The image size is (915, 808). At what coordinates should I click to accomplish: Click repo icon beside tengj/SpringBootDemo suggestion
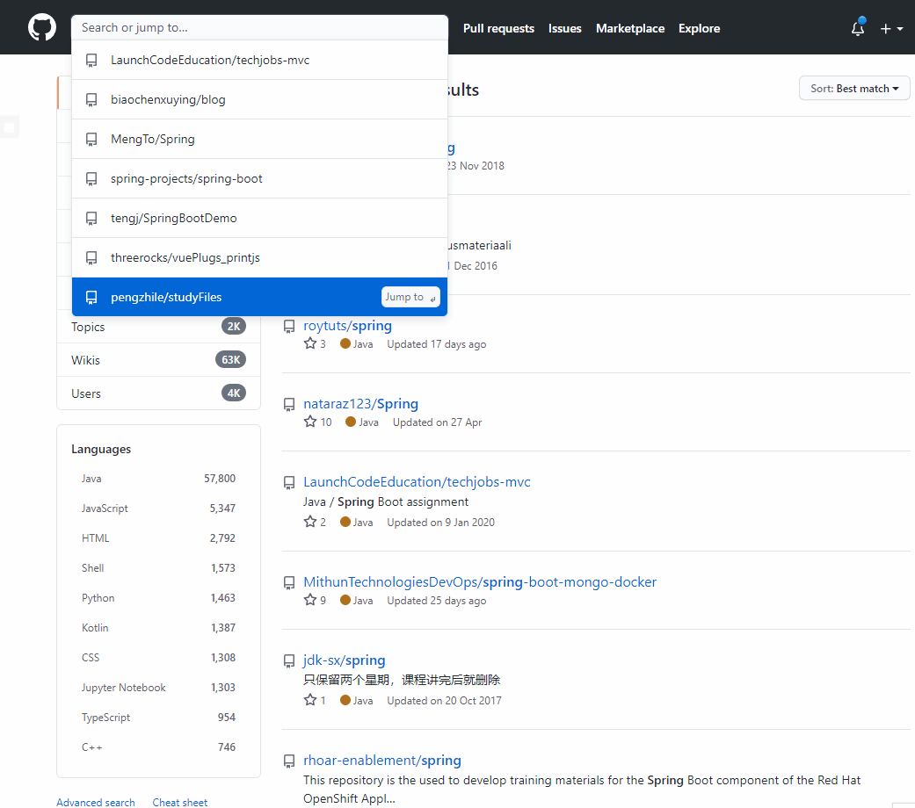tap(91, 219)
